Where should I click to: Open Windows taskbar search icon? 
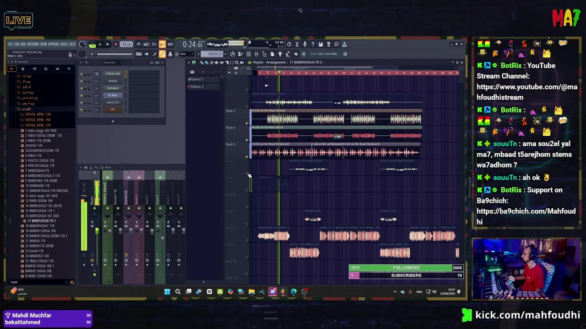click(x=178, y=292)
